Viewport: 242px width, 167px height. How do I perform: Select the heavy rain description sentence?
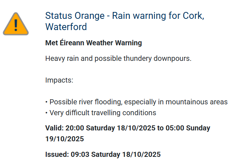pyautogui.click(x=118, y=59)
